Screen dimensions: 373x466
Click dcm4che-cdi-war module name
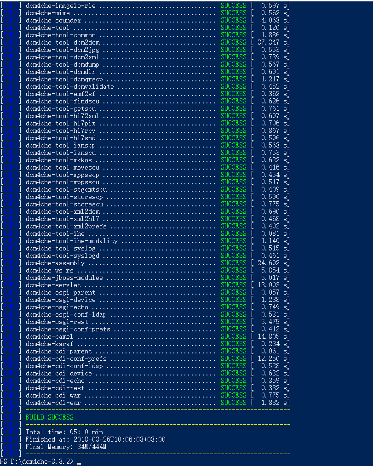[53, 396]
